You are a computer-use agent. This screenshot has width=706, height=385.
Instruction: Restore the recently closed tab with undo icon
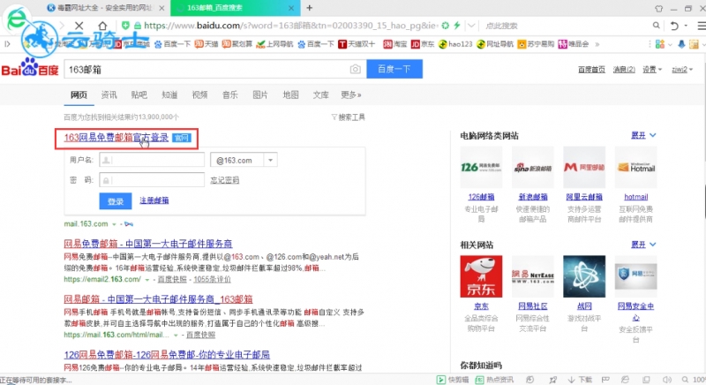674,26
